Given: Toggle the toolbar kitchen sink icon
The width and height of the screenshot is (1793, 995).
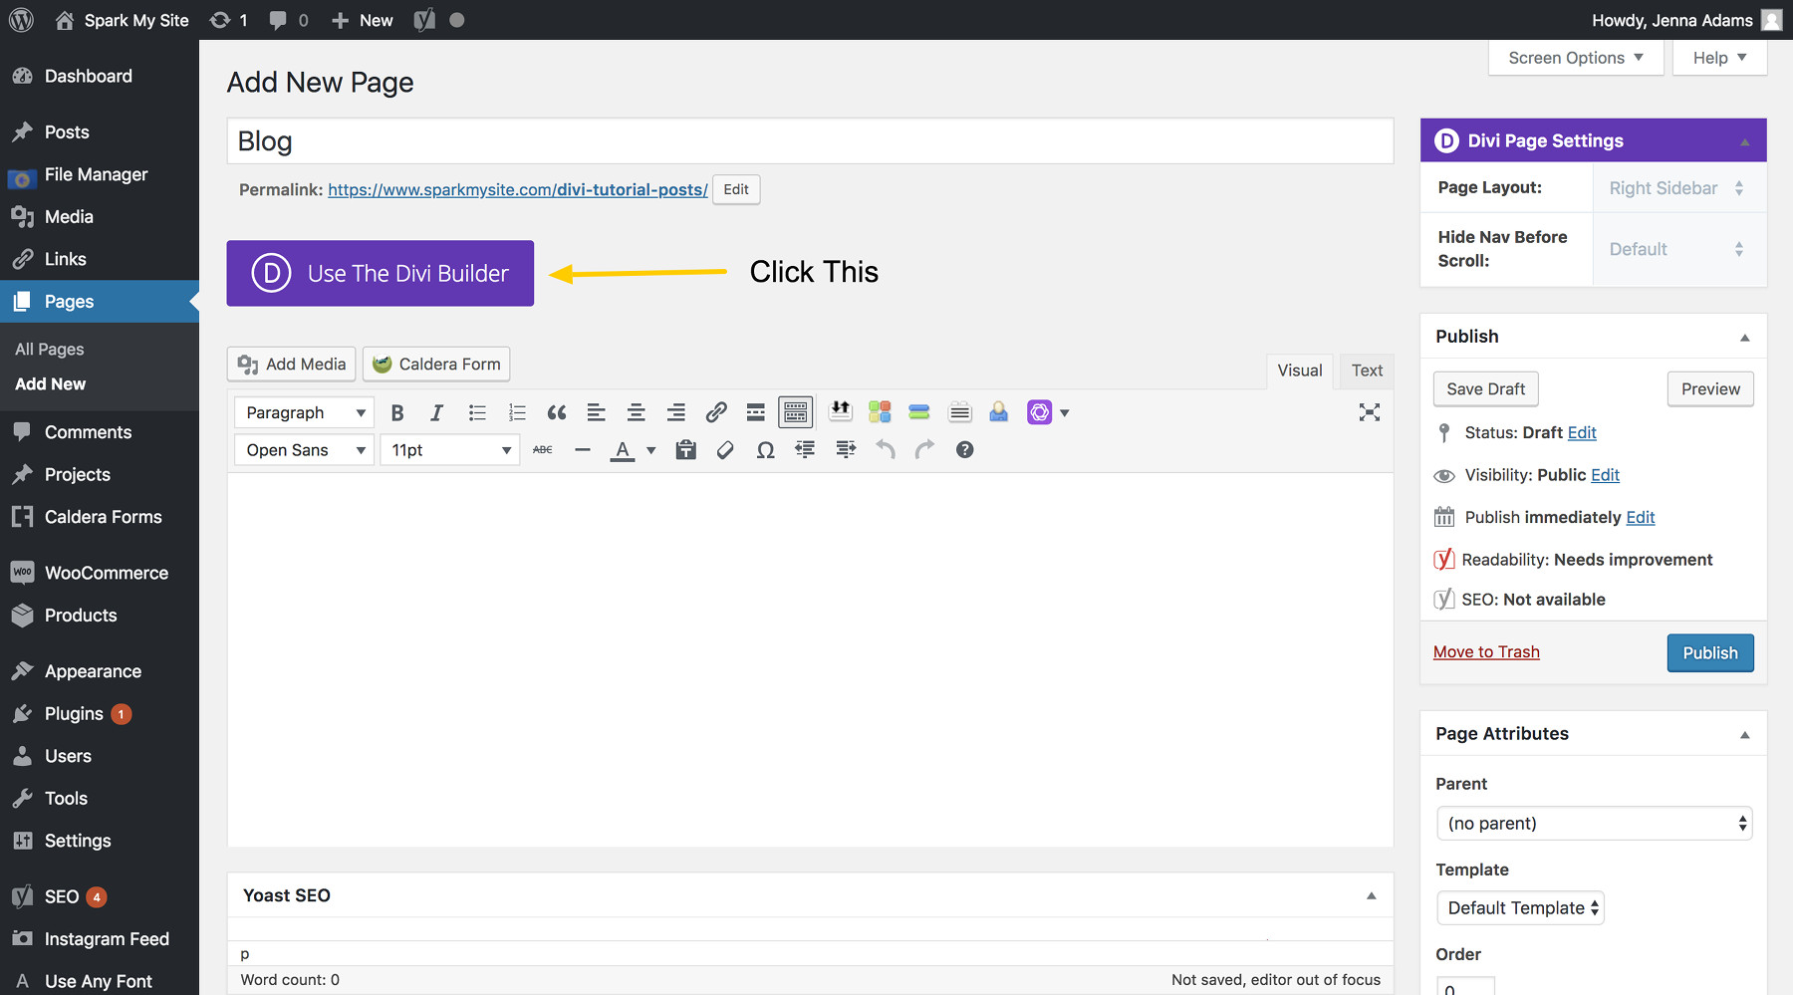Looking at the screenshot, I should click(796, 412).
